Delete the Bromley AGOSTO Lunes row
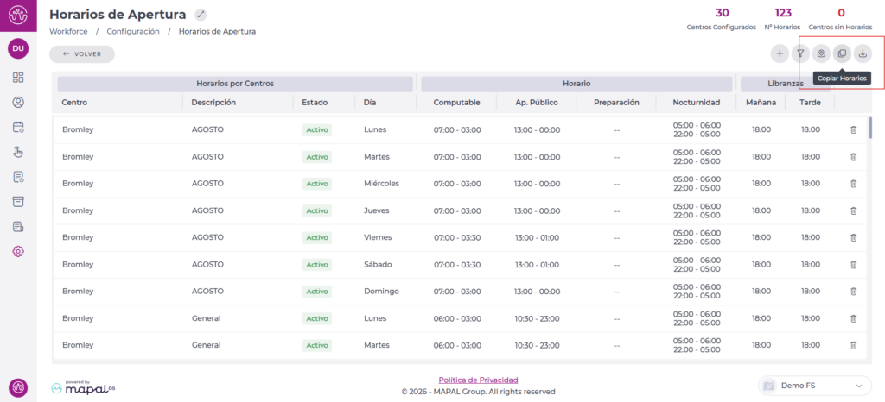The height and width of the screenshot is (402, 885). pyautogui.click(x=853, y=130)
